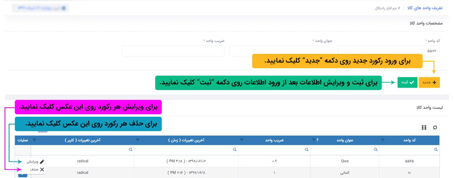454x178 pixels.
Task: Click the filter funnel in عنوان واحد header
Action: (x=314, y=140)
